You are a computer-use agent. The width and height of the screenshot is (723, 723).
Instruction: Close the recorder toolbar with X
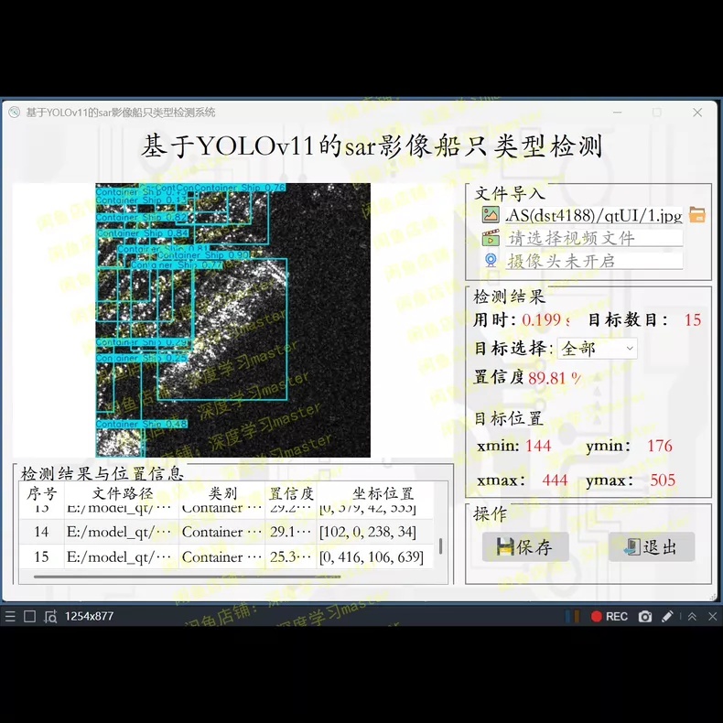coord(712,617)
